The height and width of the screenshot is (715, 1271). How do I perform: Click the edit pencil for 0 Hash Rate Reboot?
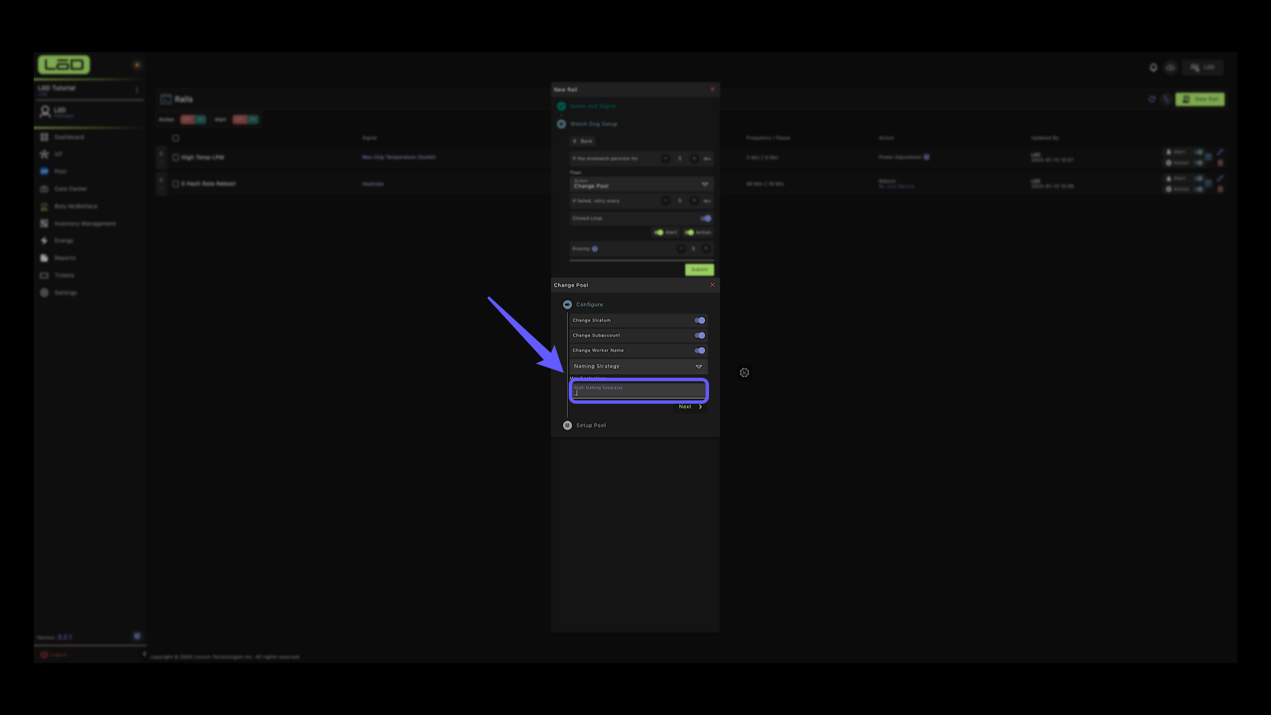point(1220,179)
